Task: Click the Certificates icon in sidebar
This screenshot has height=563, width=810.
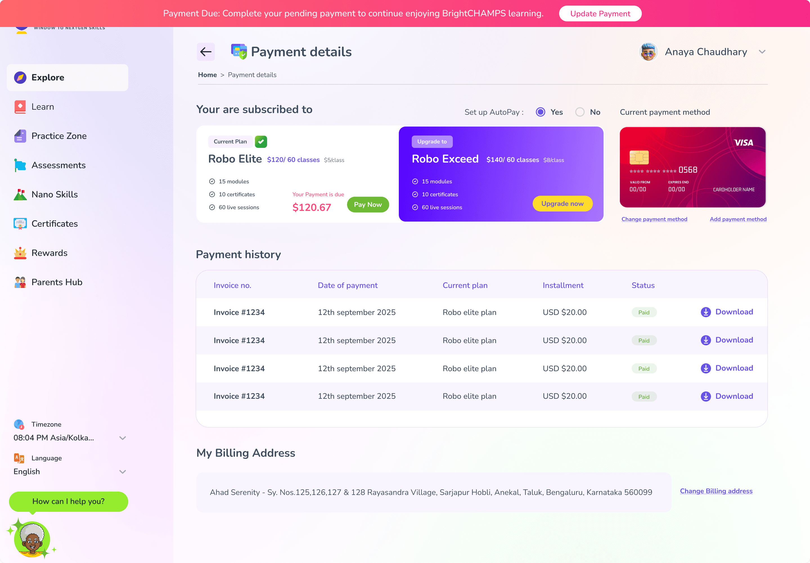Action: [x=20, y=224]
